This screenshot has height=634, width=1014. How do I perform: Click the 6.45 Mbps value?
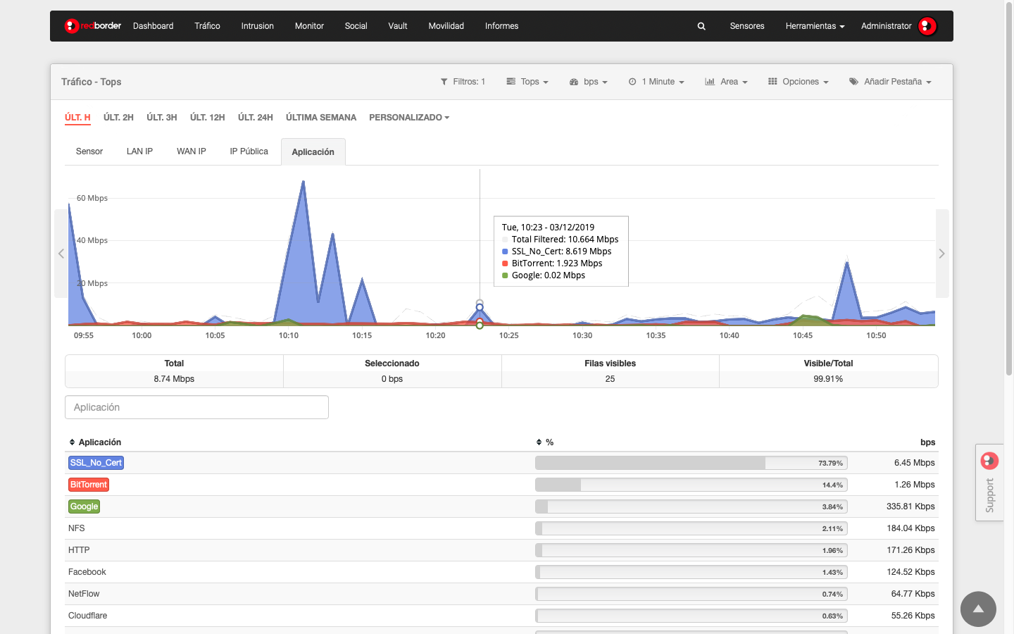click(914, 463)
